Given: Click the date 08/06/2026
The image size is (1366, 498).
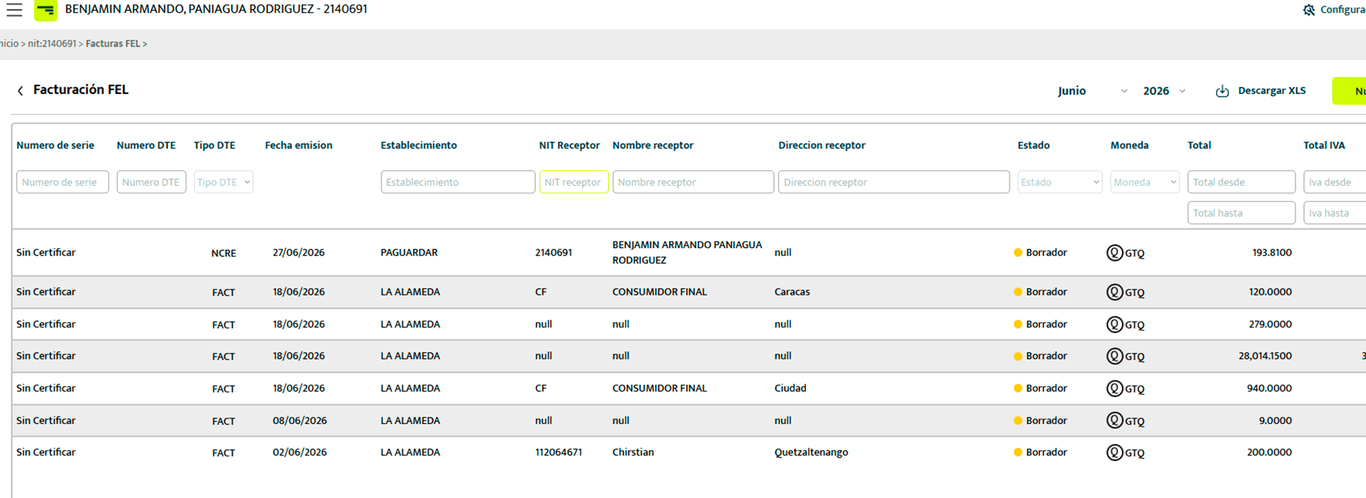Looking at the screenshot, I should [x=300, y=420].
